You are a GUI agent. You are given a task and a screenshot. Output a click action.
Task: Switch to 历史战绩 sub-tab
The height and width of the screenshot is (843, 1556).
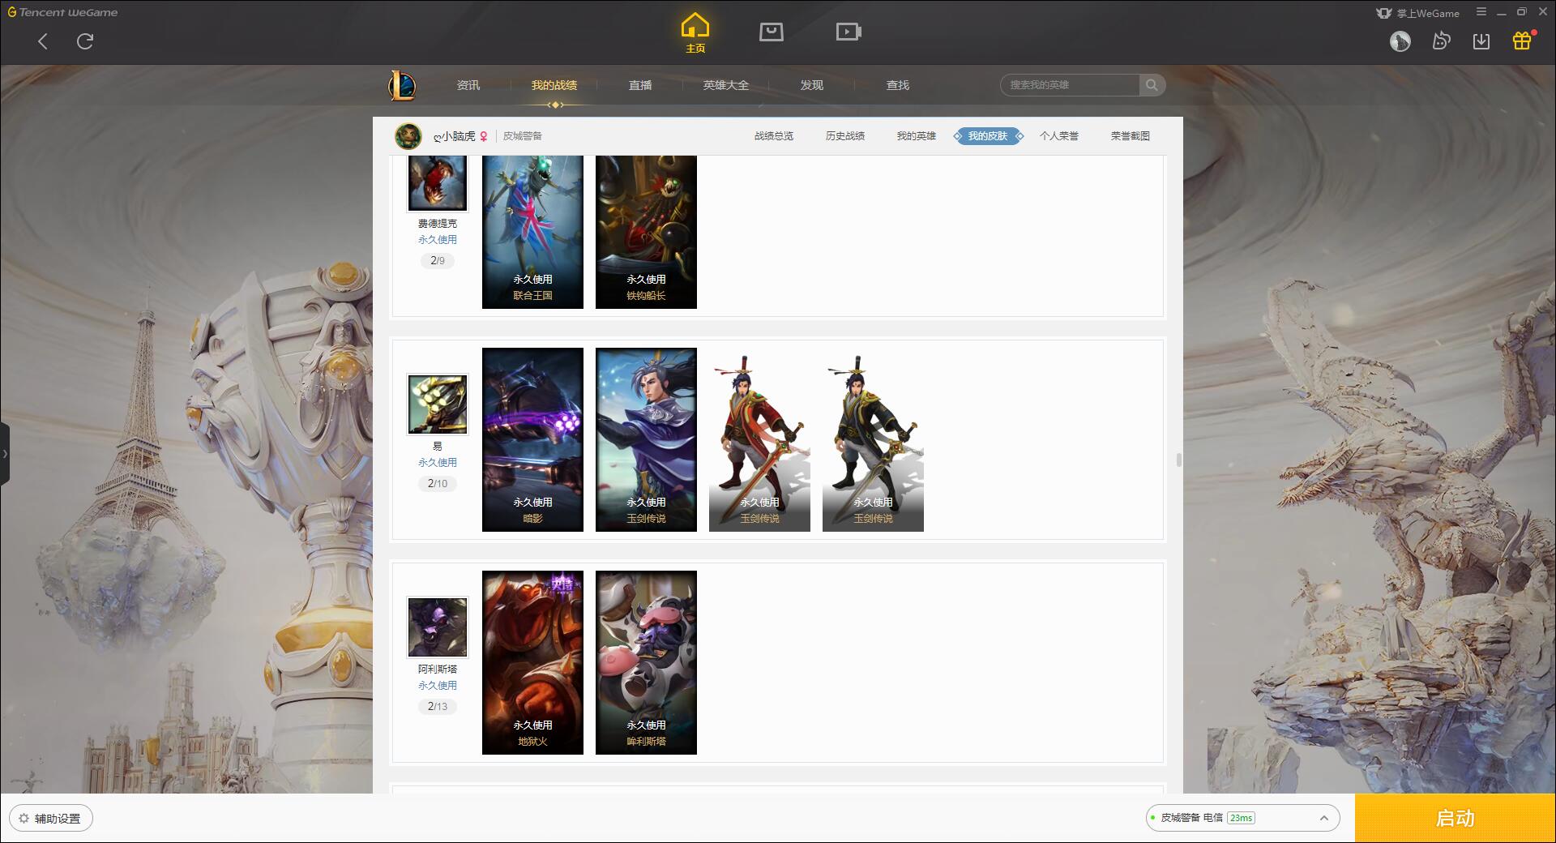[x=845, y=136]
